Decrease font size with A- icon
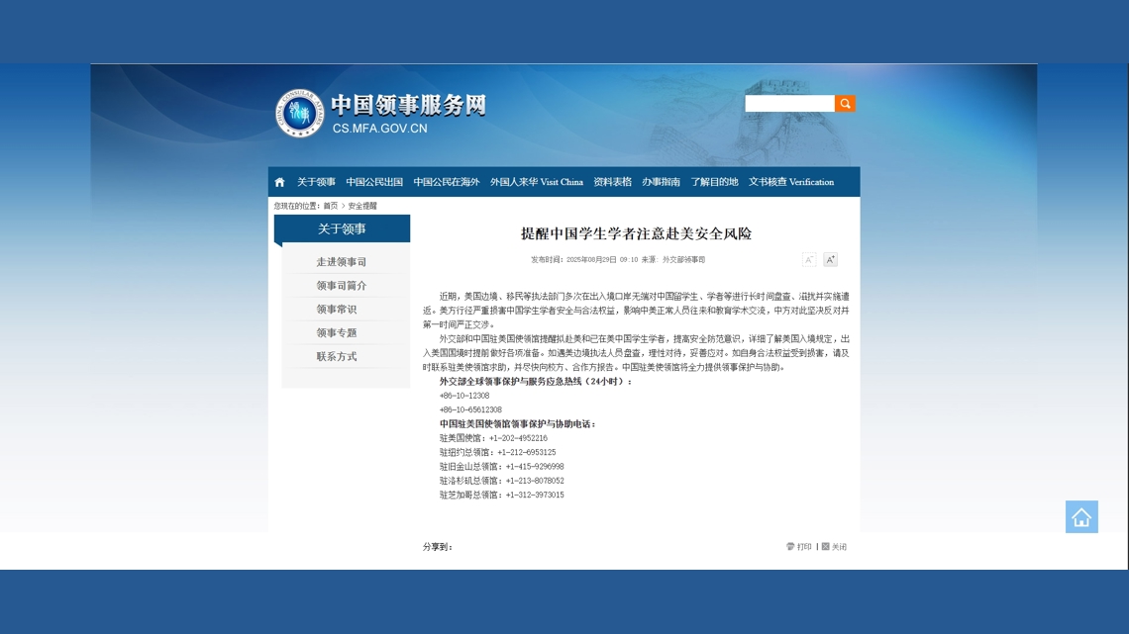1129x634 pixels. point(809,259)
